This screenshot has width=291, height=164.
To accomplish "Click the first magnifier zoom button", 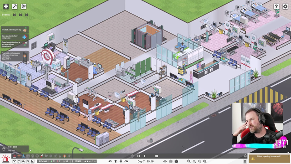I will [189, 161].
